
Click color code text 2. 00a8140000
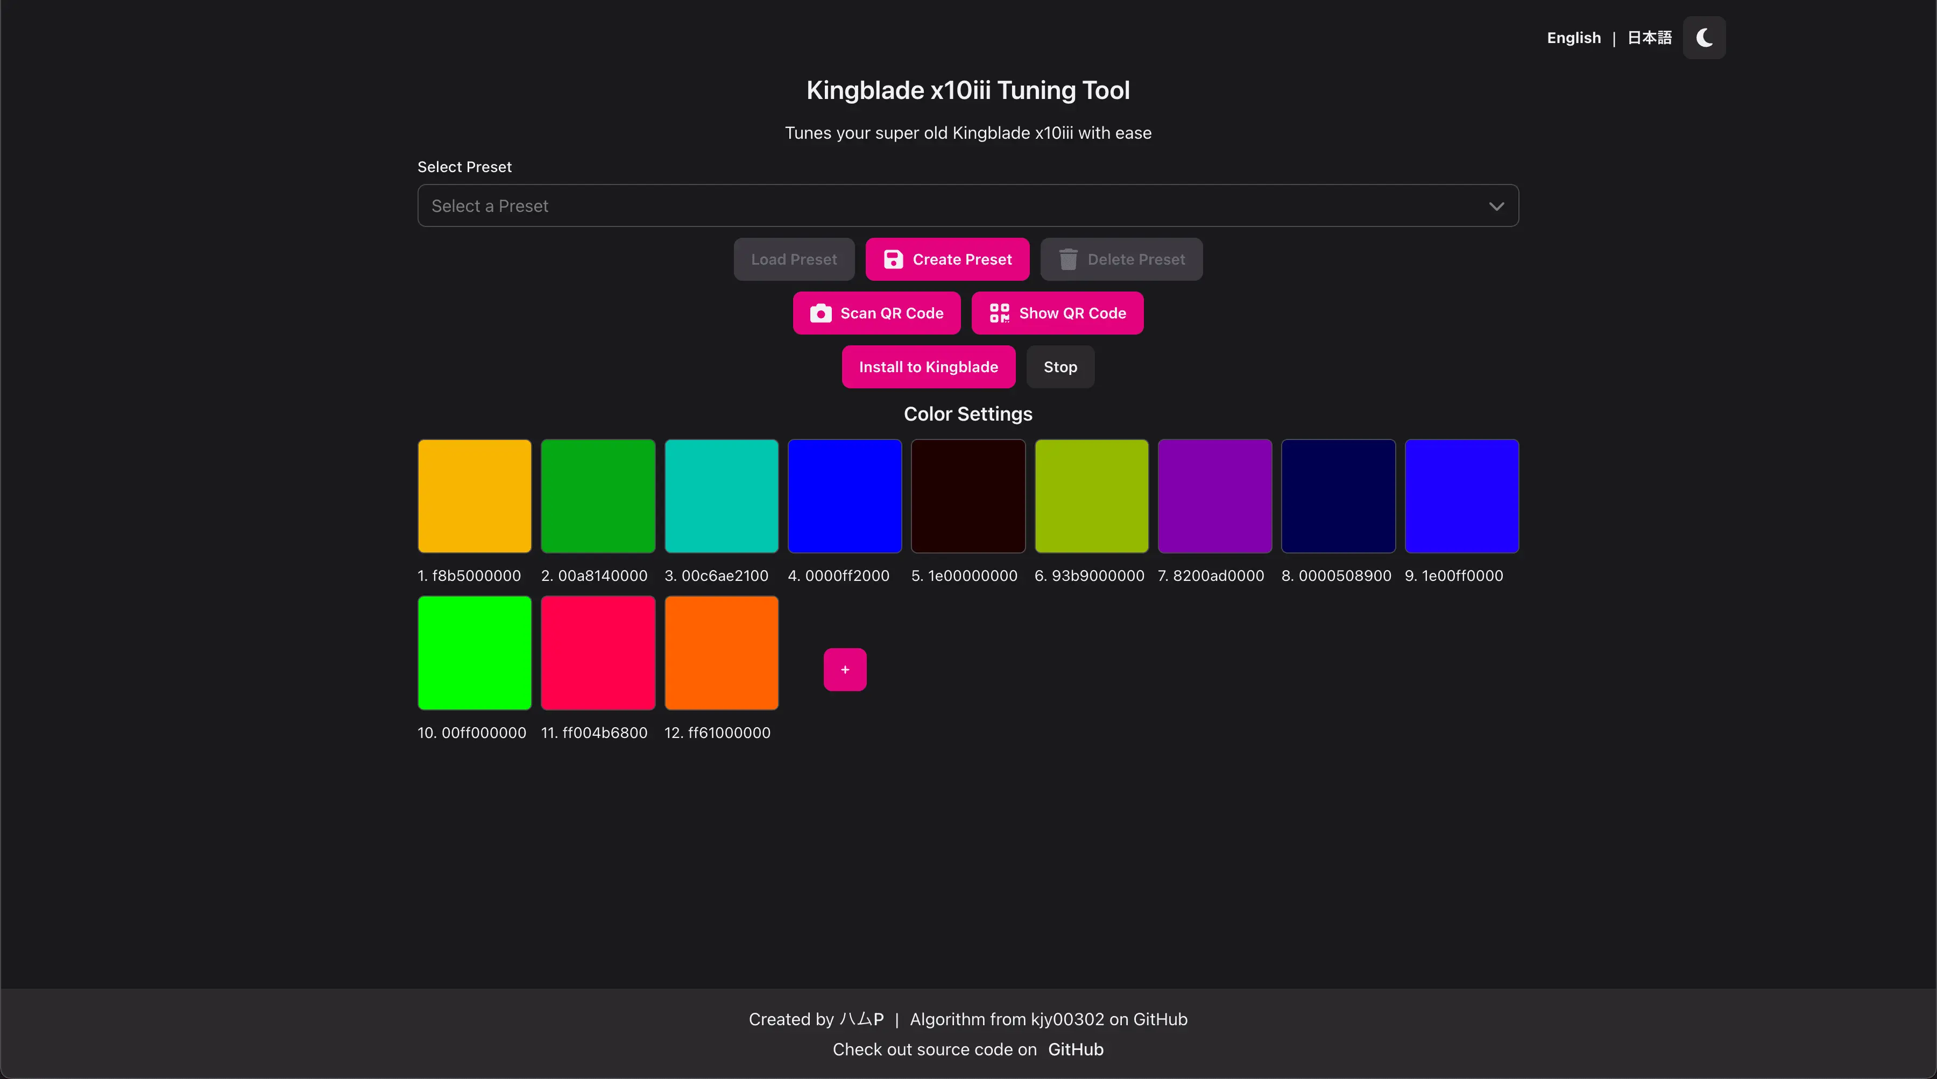[594, 576]
